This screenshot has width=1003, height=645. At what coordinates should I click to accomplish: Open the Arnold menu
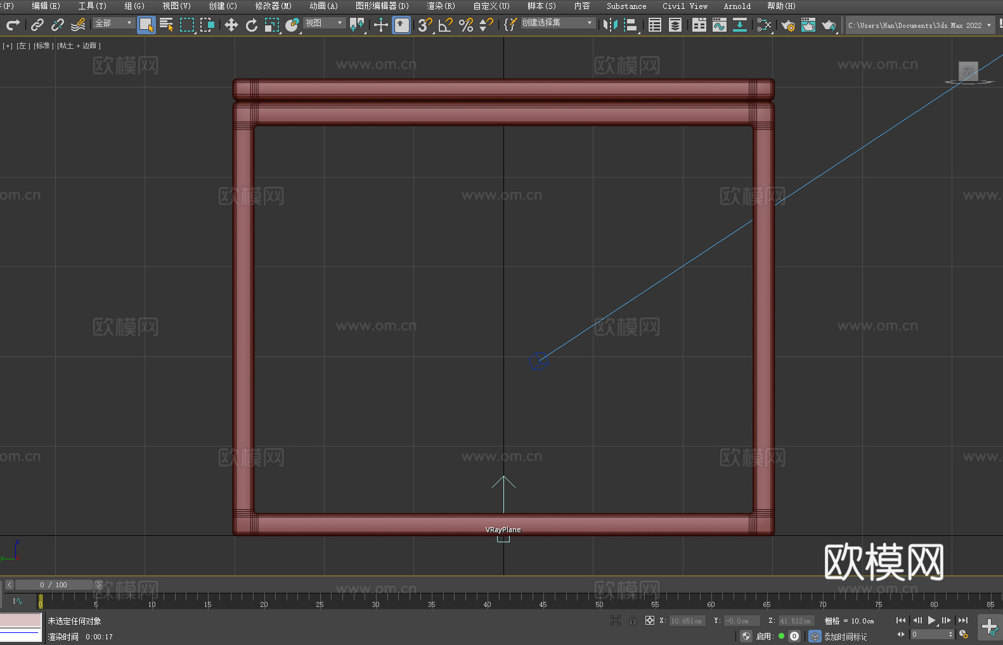[737, 6]
